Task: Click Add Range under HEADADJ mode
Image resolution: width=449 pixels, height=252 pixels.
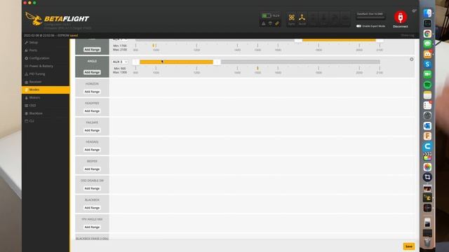Action: (92, 150)
